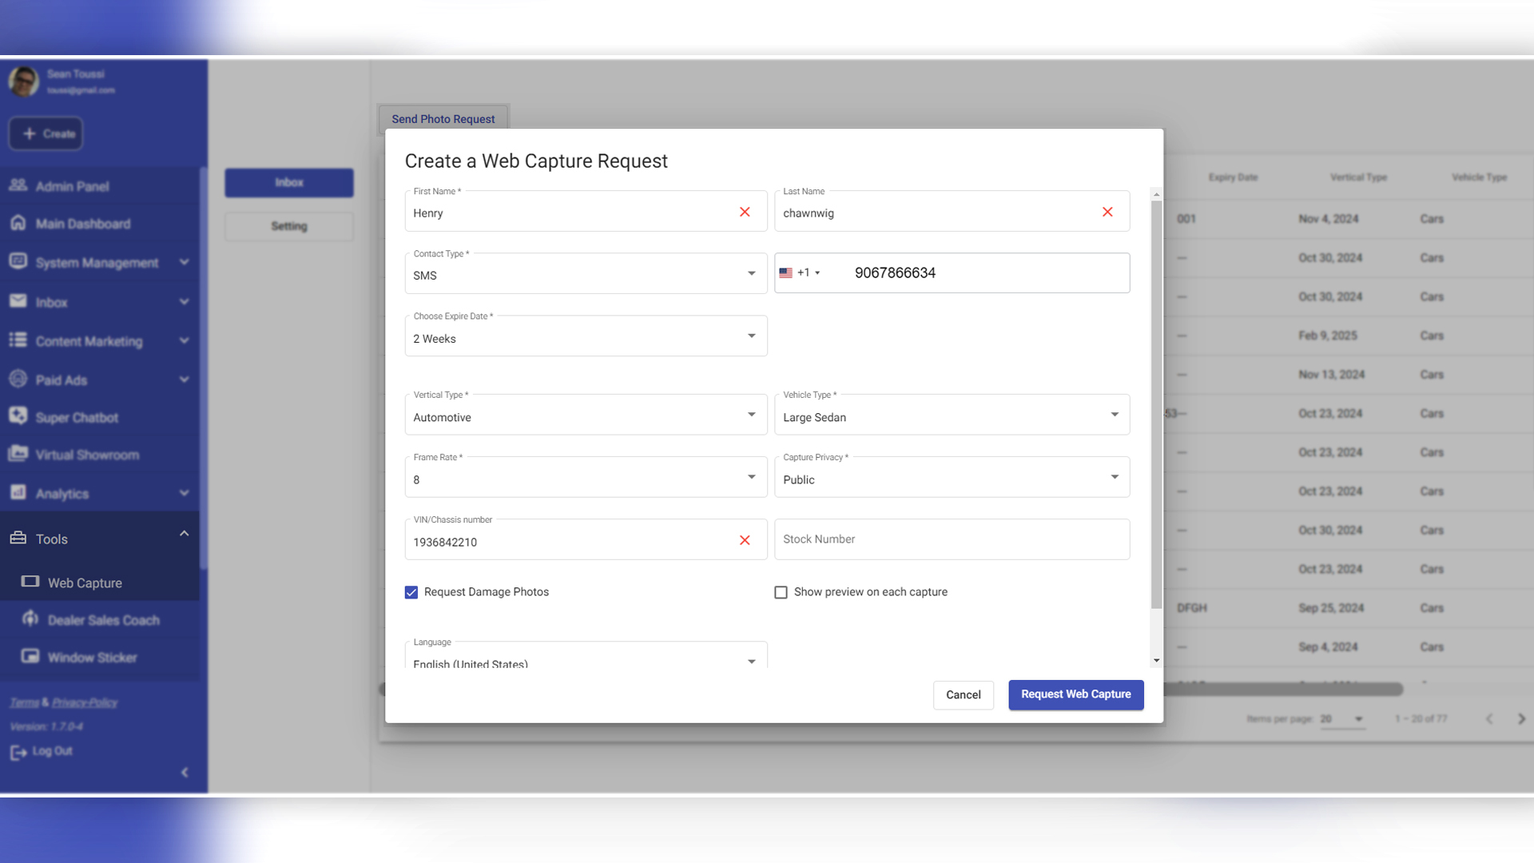
Task: Open the Send Photo Request tab
Action: [x=443, y=119]
